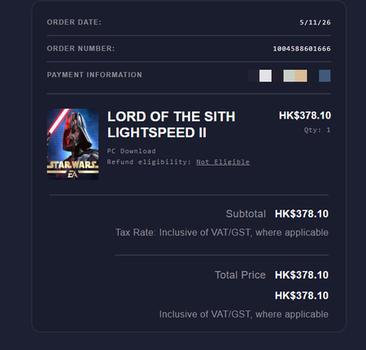The image size is (366, 350).
Task: Click the order date value 5/11/26
Action: [x=315, y=23]
